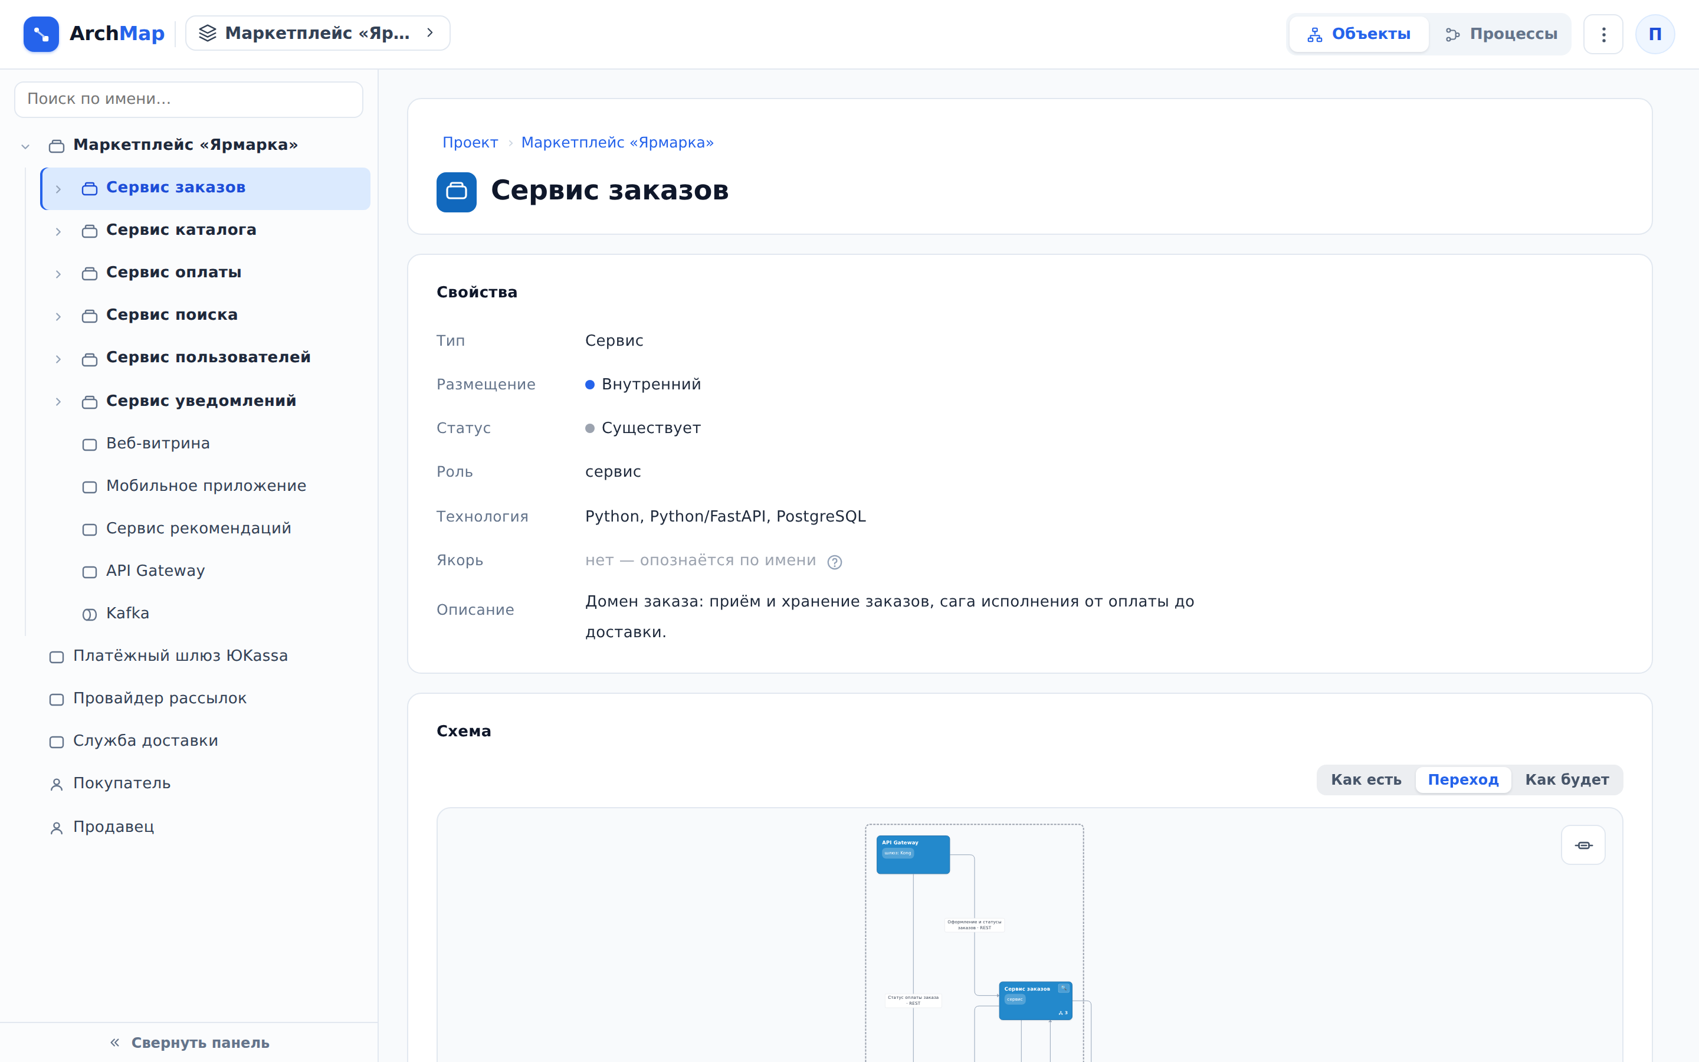Focus the «Поиск по имени…» search field
Viewport: 1699px width, 1062px height.
(x=189, y=99)
